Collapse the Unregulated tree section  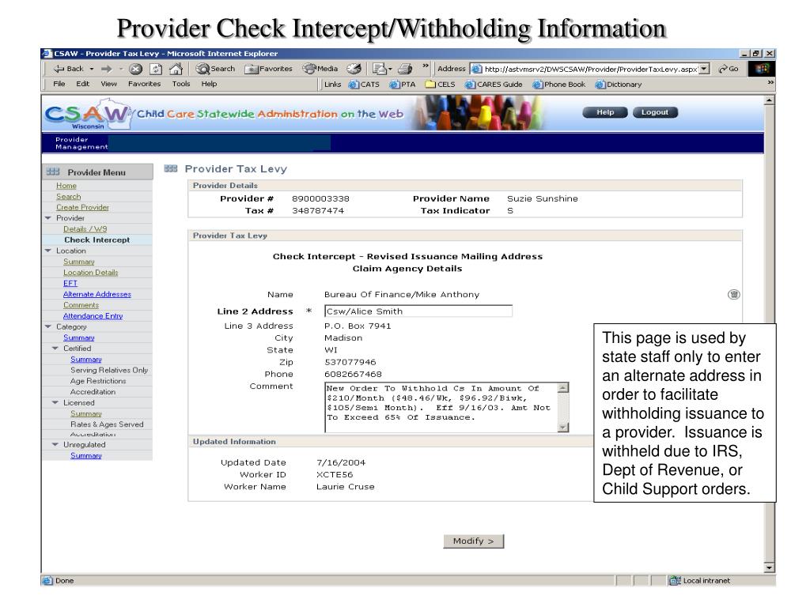tap(56, 444)
